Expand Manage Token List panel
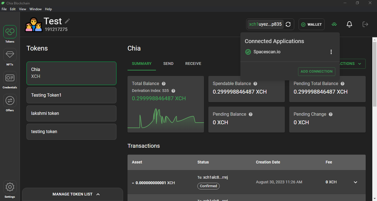377x201 pixels. click(x=73, y=194)
